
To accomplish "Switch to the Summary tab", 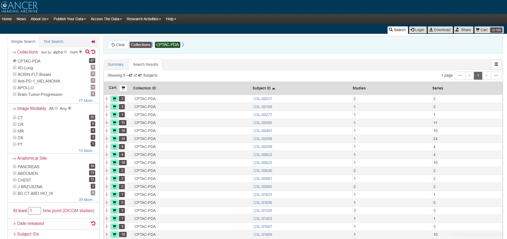I will tap(116, 64).
